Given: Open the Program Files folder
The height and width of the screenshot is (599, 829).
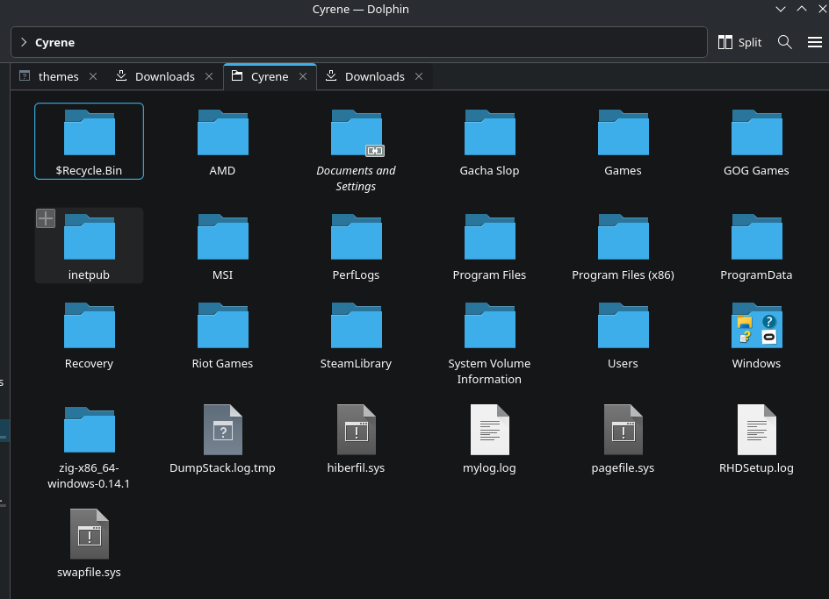Looking at the screenshot, I should 489,237.
